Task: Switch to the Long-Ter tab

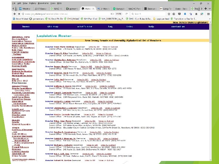Action: pyautogui.click(x=166, y=9)
